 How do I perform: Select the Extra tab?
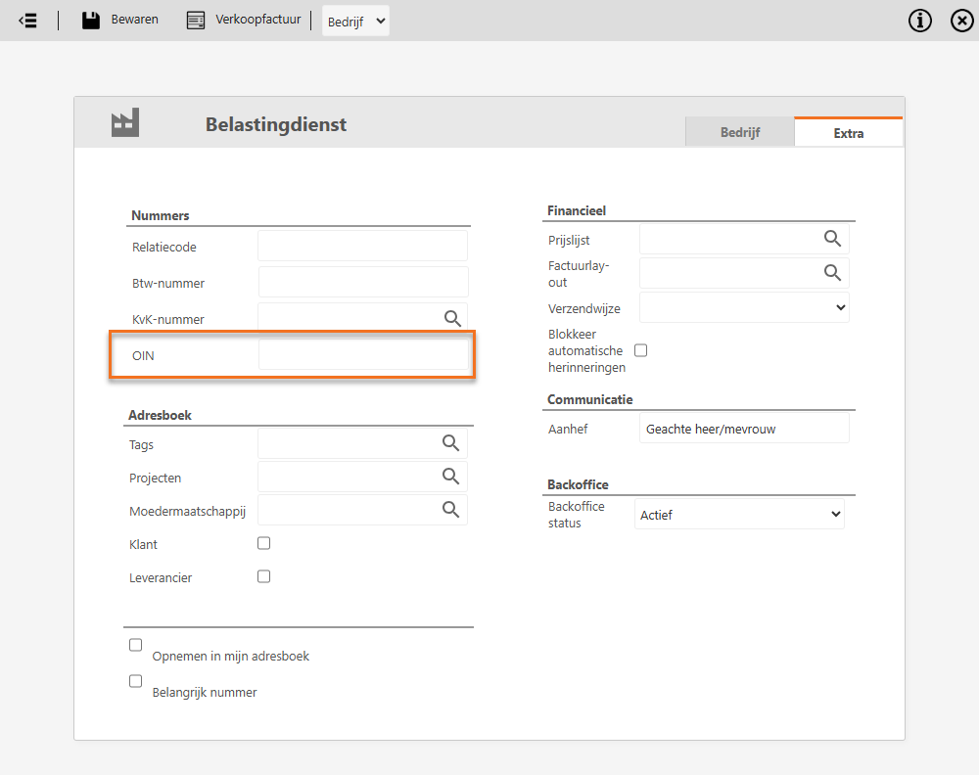tap(848, 132)
